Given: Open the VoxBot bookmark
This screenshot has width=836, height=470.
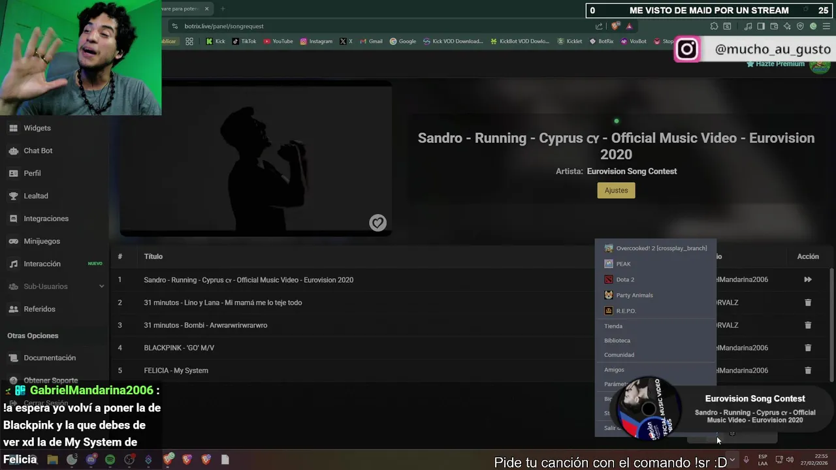Looking at the screenshot, I should tap(634, 41).
